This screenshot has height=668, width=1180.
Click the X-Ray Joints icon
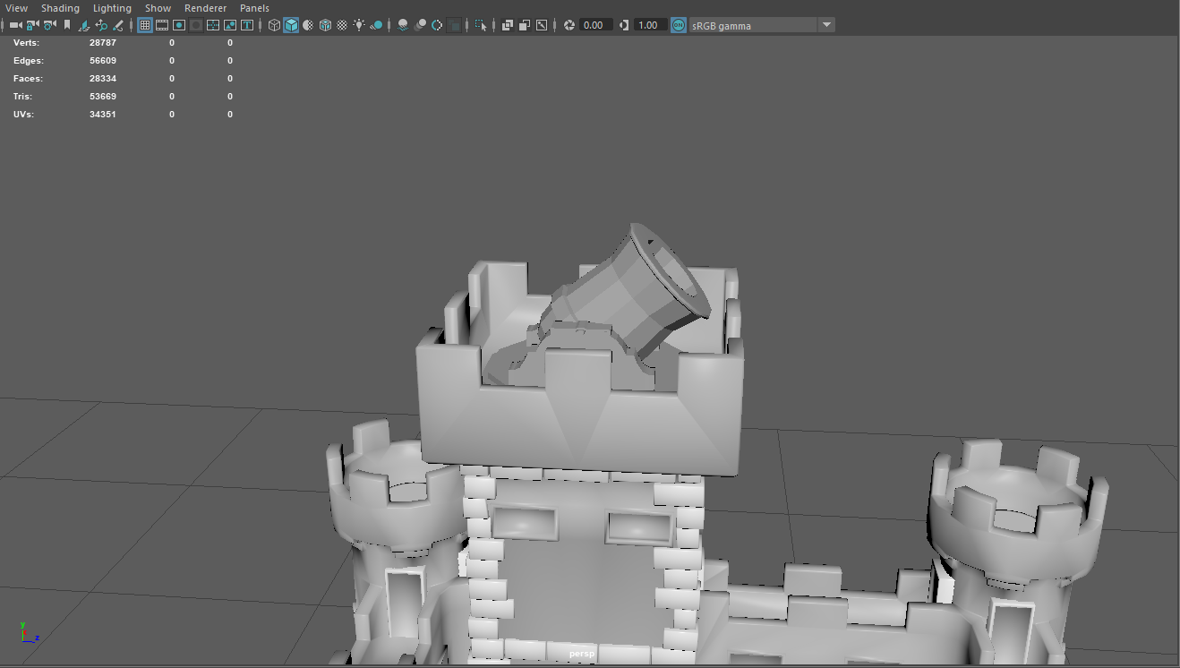coord(542,25)
